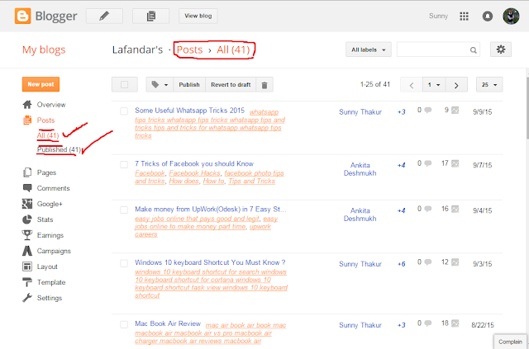529x349 pixels.
Task: Delete selected posts with trash icon
Action: pyautogui.click(x=264, y=85)
